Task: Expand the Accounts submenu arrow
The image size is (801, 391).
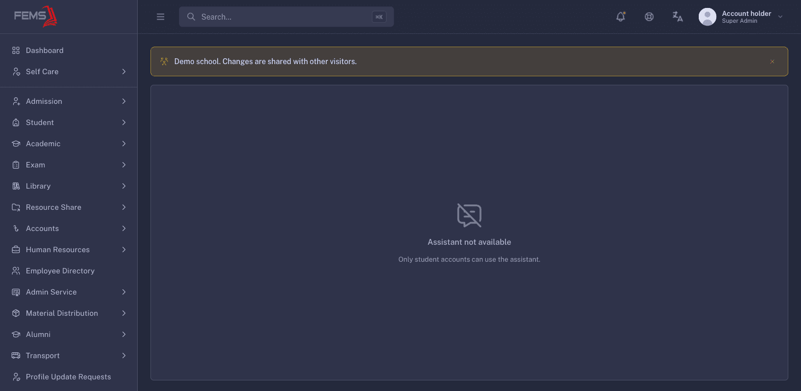Action: pyautogui.click(x=124, y=228)
